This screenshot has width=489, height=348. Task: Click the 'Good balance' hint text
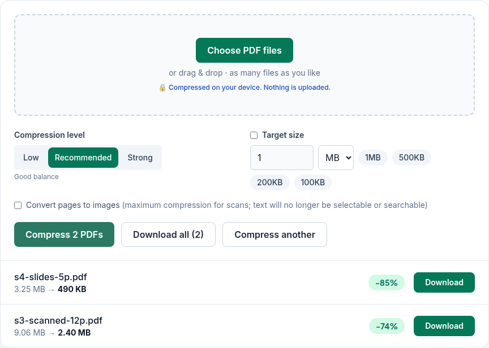(x=36, y=176)
